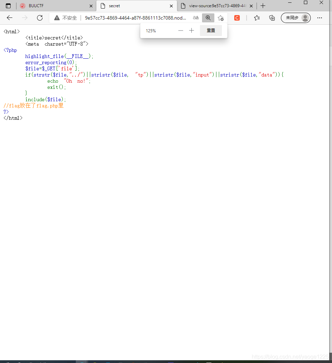Toggle the zoom magnifier icon
This screenshot has width=332, height=363.
point(208,18)
